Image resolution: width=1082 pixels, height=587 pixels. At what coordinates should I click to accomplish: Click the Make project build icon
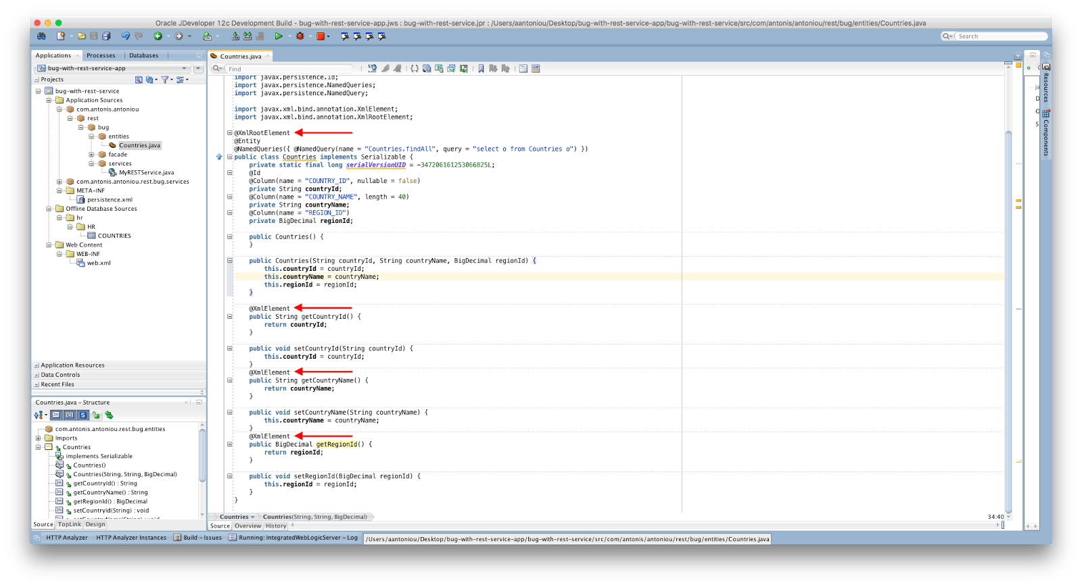(235, 36)
